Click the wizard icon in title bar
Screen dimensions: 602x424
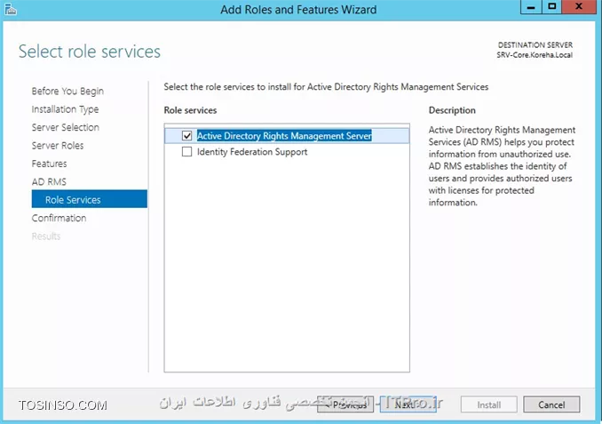(11, 9)
